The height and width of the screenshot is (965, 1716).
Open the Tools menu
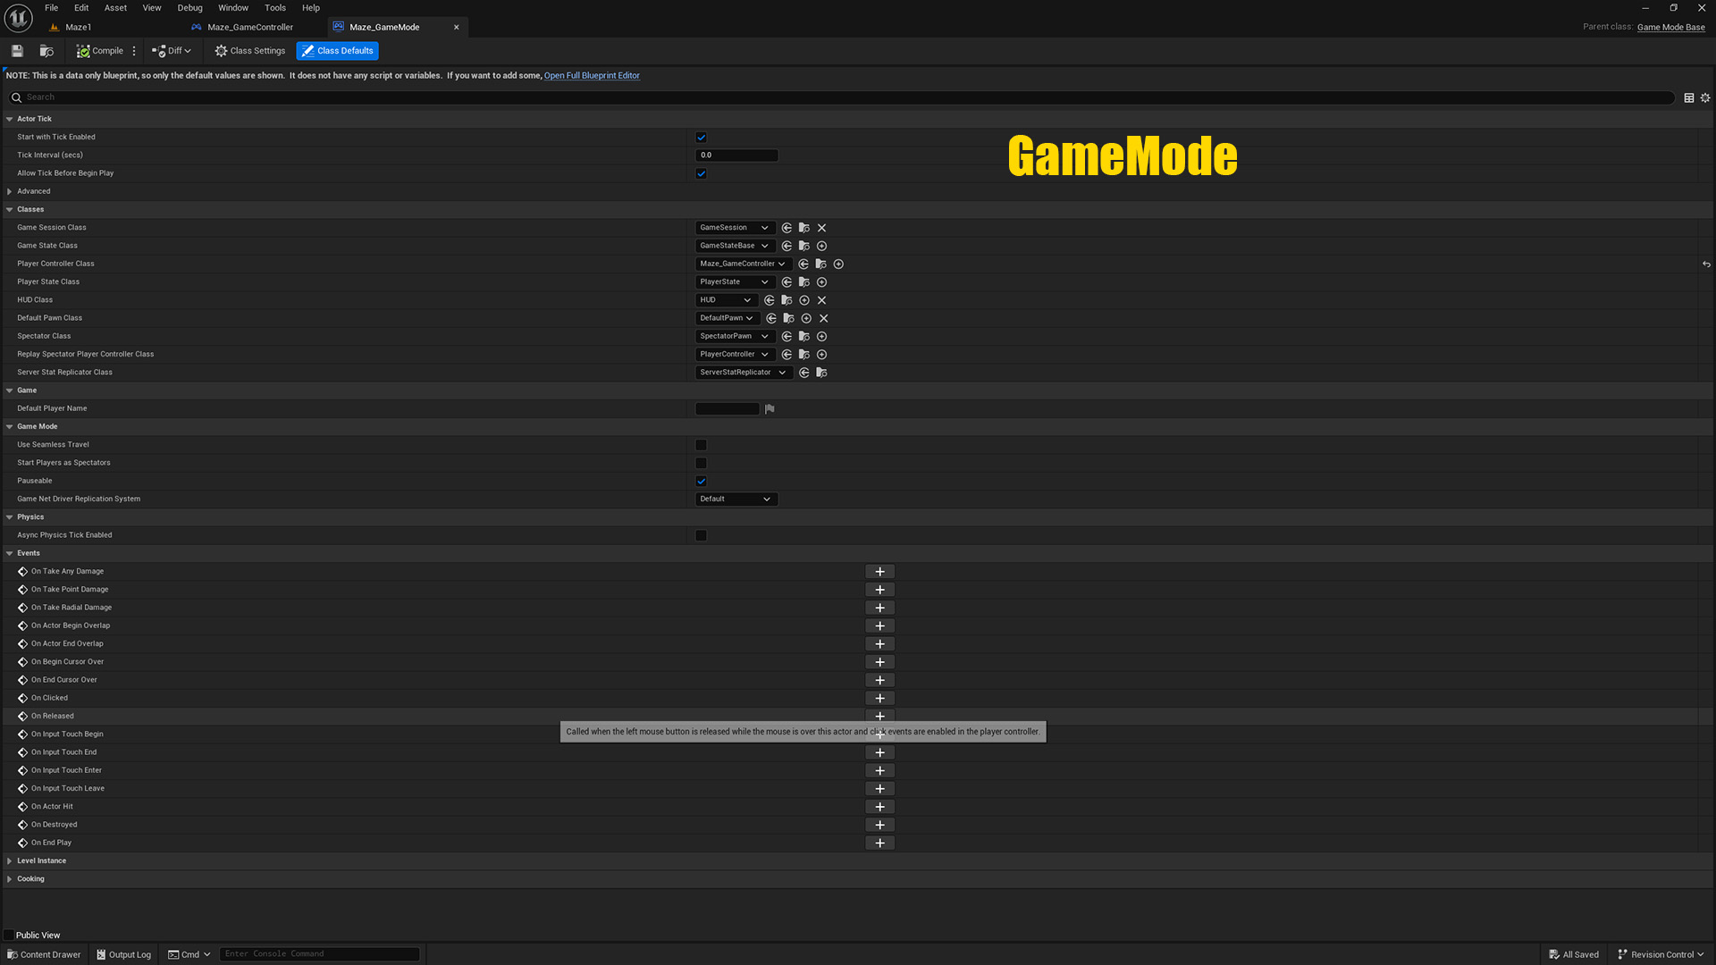274,8
